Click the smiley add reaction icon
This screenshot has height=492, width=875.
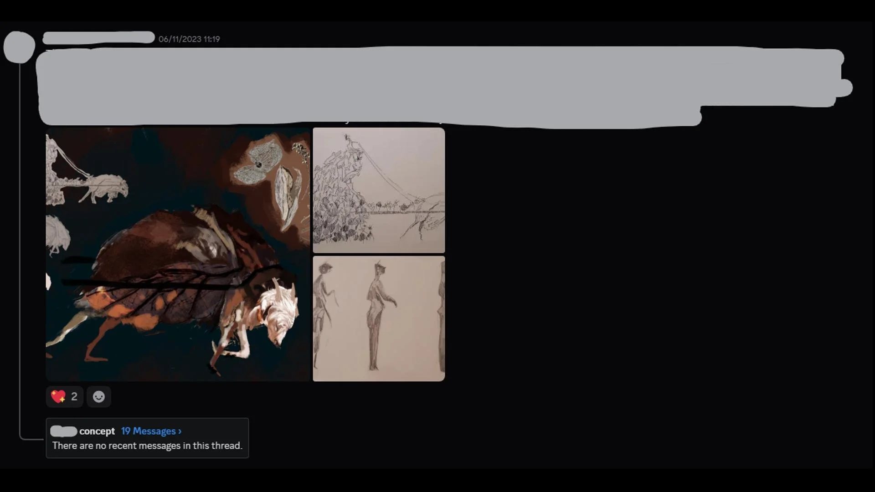(x=98, y=397)
